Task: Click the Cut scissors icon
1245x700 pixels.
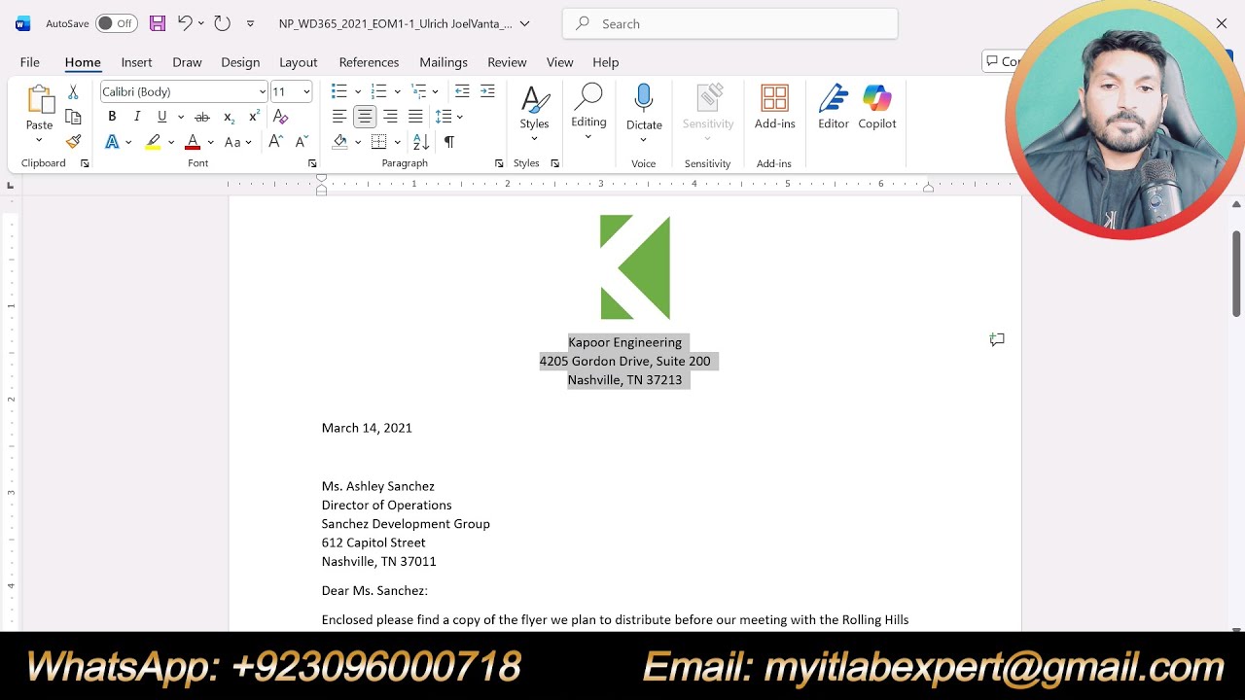Action: pos(73,91)
